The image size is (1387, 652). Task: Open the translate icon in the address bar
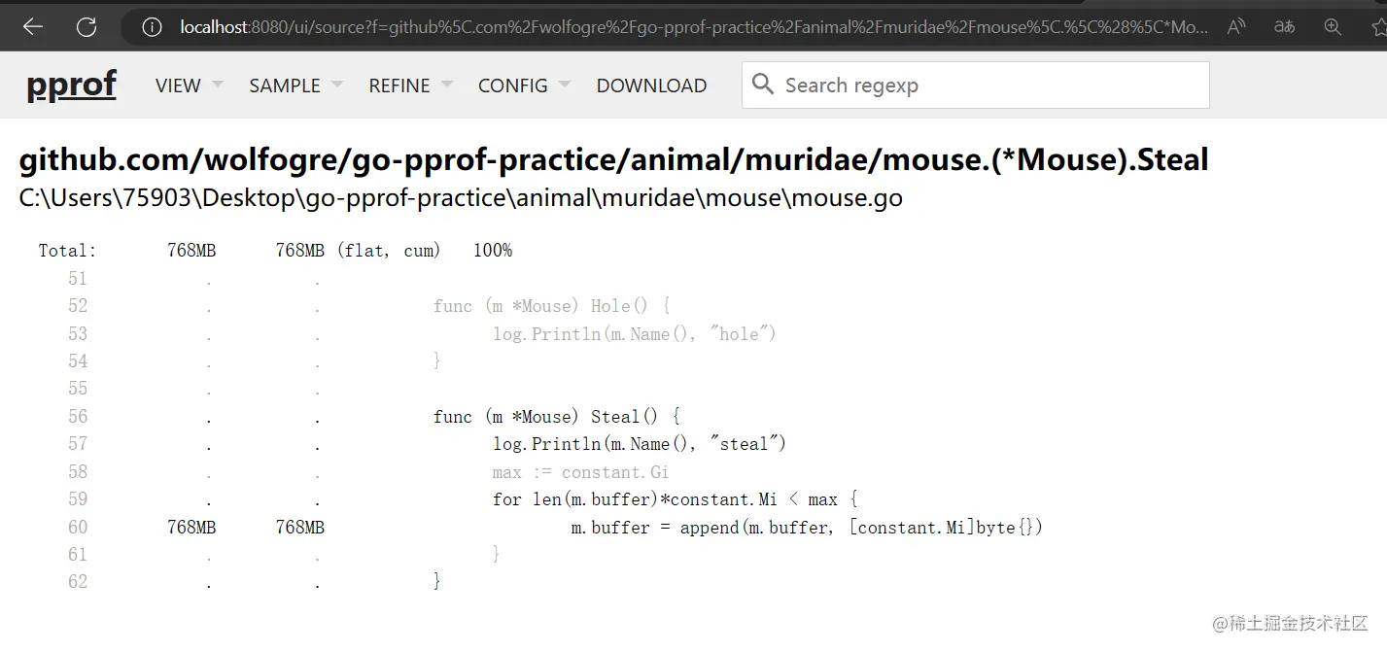pos(1284,26)
